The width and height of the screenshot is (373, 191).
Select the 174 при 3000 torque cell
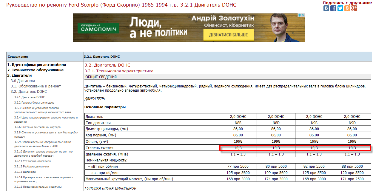coord(276,179)
